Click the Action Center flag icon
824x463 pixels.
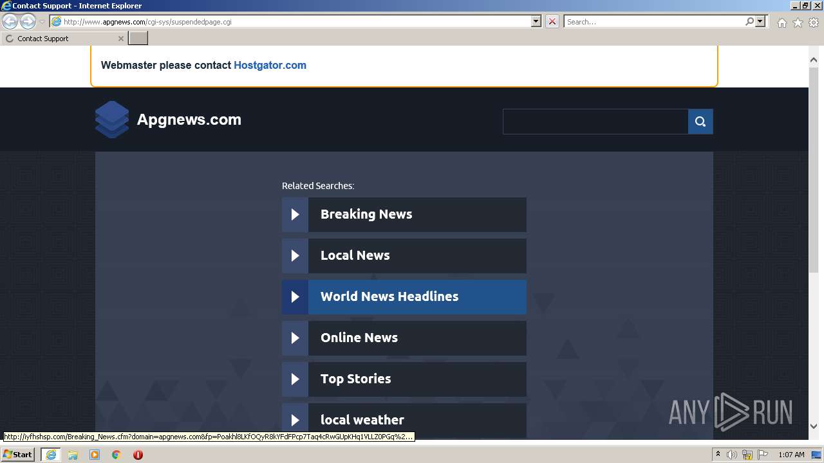click(x=763, y=455)
